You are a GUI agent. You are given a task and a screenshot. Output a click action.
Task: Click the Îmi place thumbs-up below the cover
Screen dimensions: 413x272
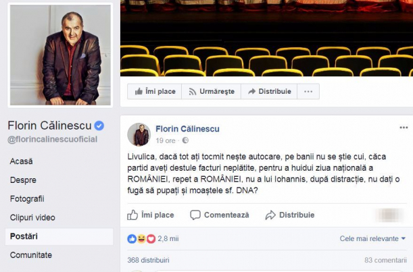tap(139, 92)
